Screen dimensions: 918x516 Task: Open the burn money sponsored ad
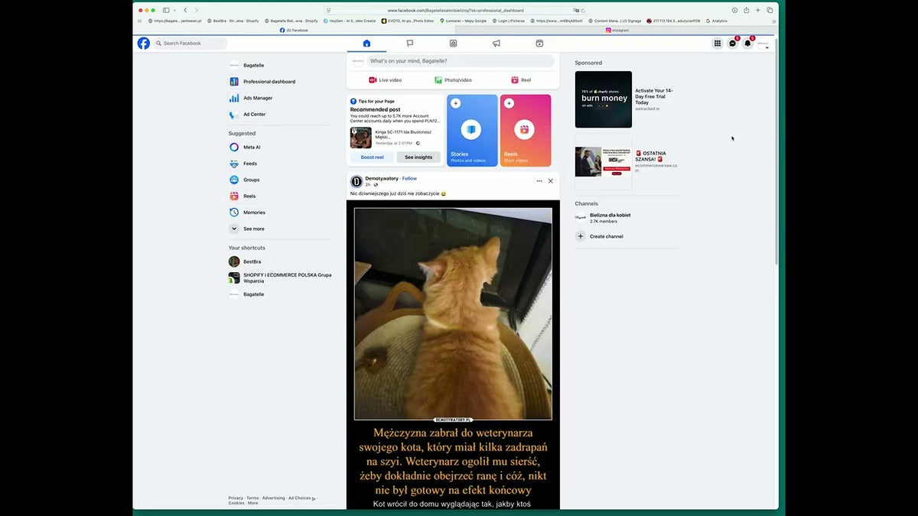[604, 99]
